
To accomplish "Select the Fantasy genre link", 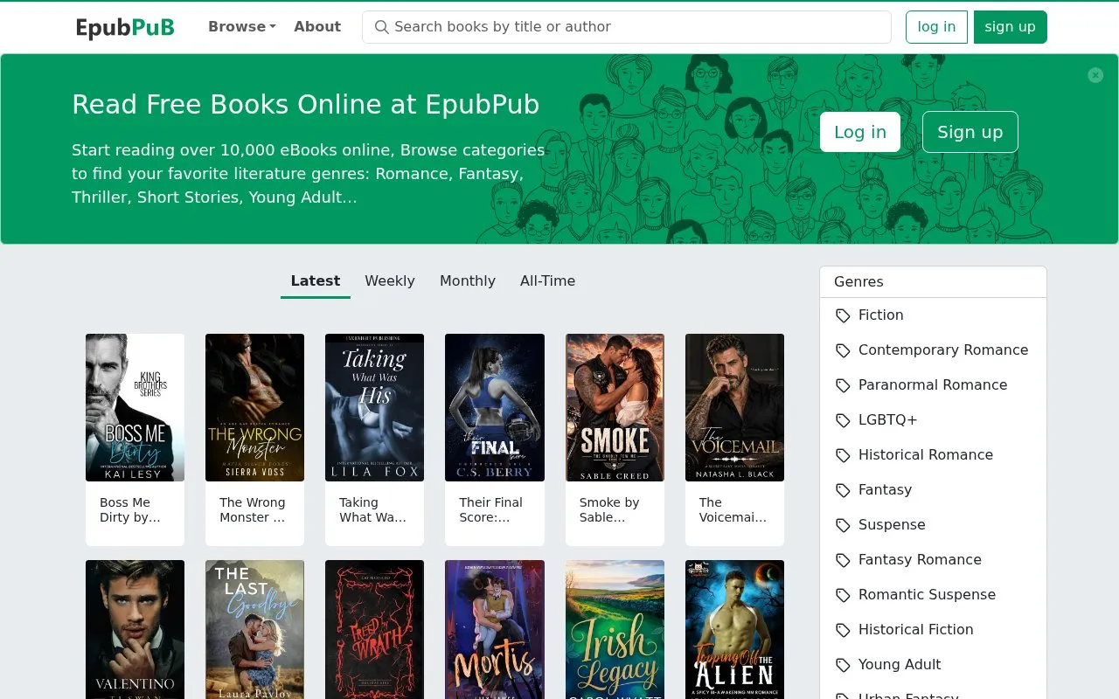I will [x=885, y=489].
